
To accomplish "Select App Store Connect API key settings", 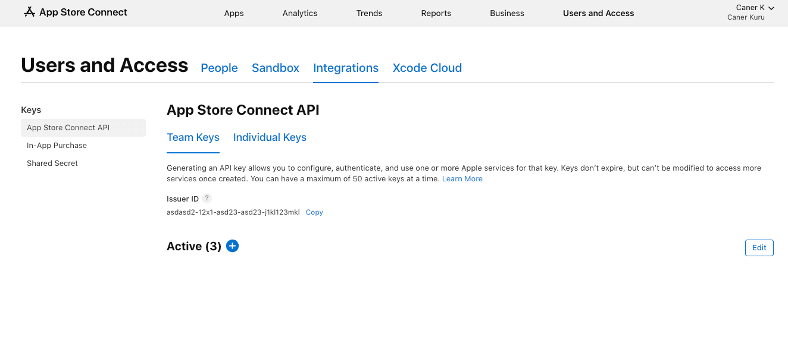I will (67, 127).
